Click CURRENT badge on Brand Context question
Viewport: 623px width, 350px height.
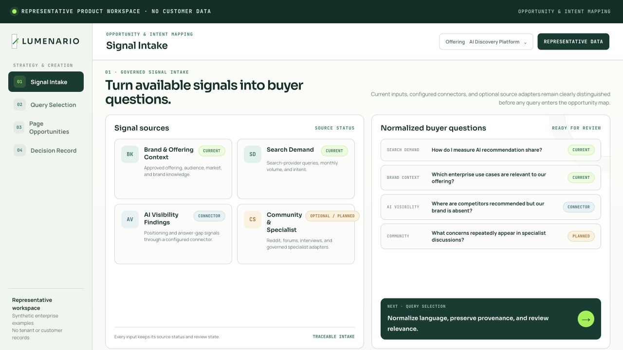pyautogui.click(x=581, y=177)
